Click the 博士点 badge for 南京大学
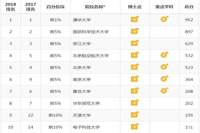The image size is (200, 133). tap(135, 79)
